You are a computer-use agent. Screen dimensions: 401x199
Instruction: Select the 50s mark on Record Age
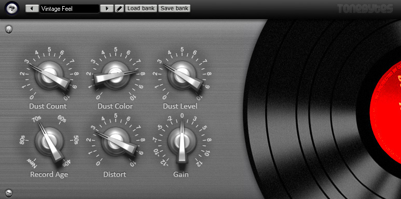click(x=76, y=140)
